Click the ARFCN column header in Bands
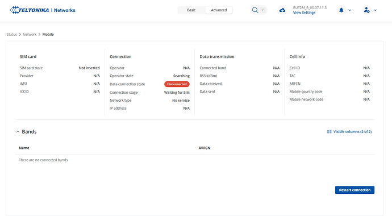Viewport: 392px width, 216px height. 205,148
